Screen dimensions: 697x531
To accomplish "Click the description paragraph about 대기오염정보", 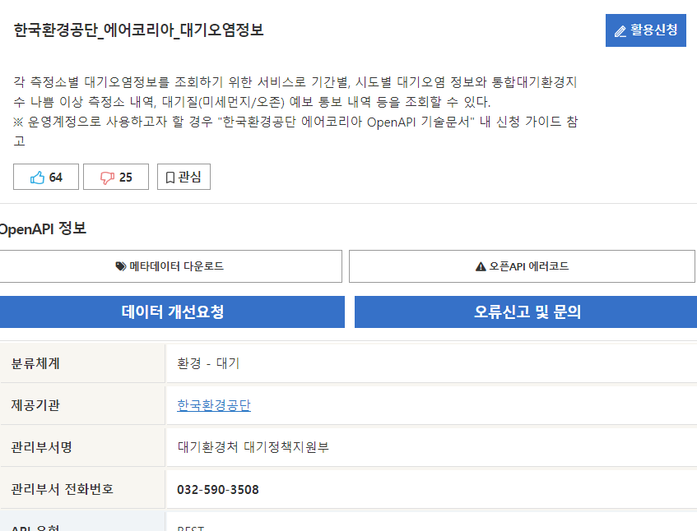I will point(295,112).
